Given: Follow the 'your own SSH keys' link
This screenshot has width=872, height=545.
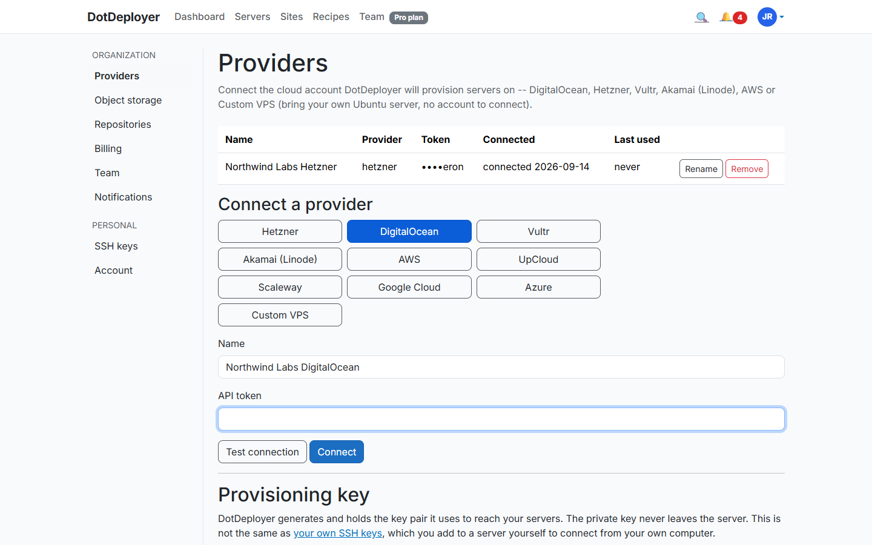Looking at the screenshot, I should 338,533.
